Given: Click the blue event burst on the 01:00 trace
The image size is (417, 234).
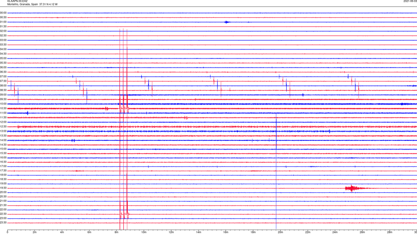Looking at the screenshot, I should [227, 22].
